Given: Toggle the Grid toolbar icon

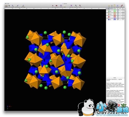Looking at the screenshot, I should click(x=112, y=6).
